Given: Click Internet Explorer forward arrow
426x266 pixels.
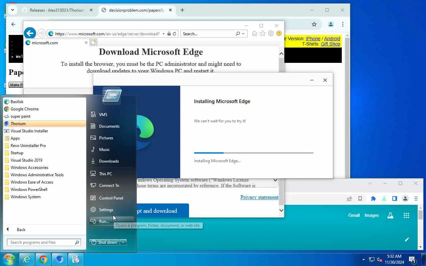Looking at the screenshot, I should (41, 33).
